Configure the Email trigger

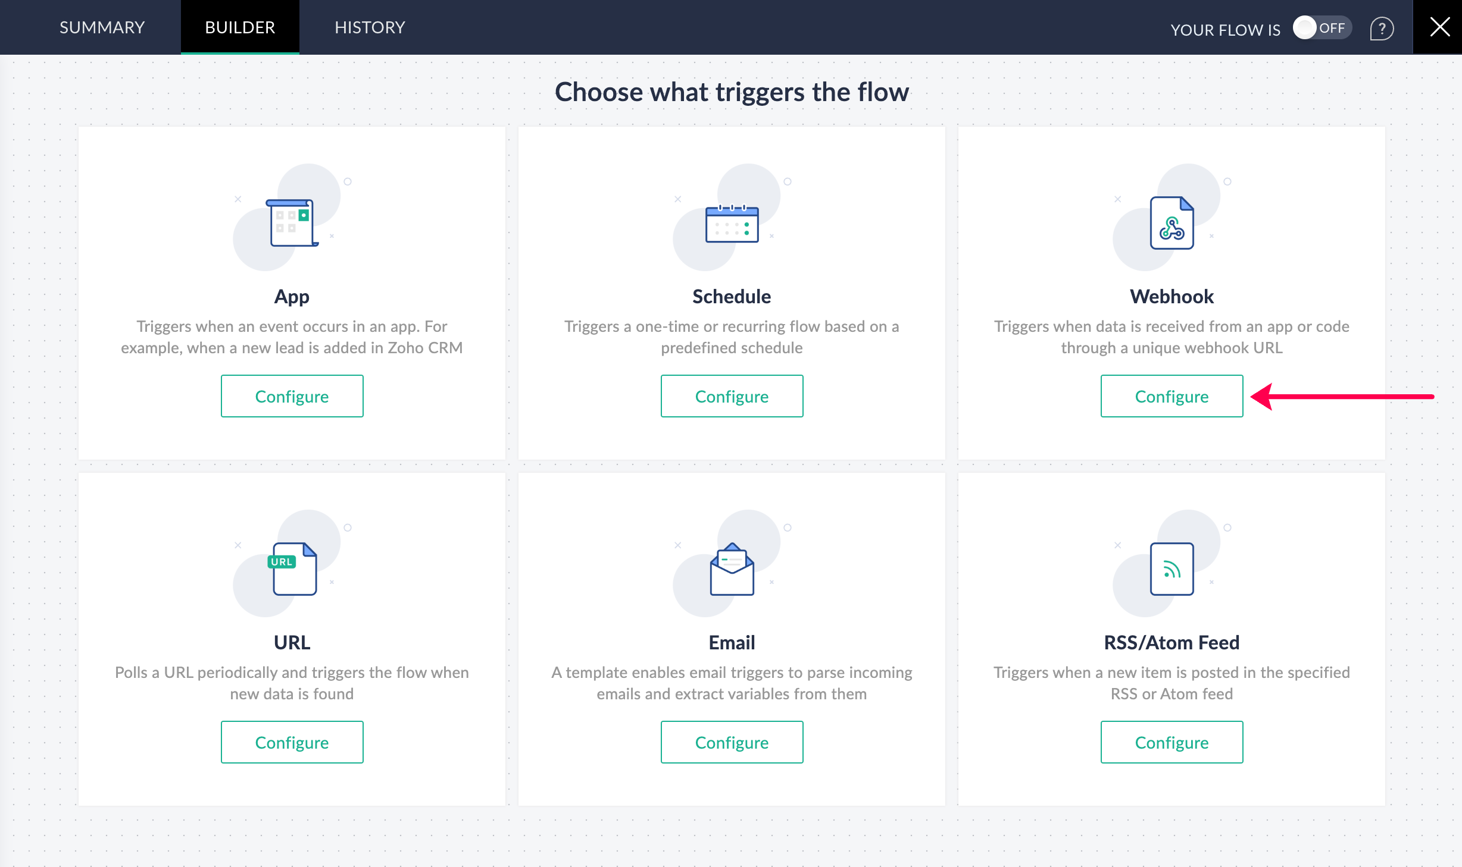point(732,742)
